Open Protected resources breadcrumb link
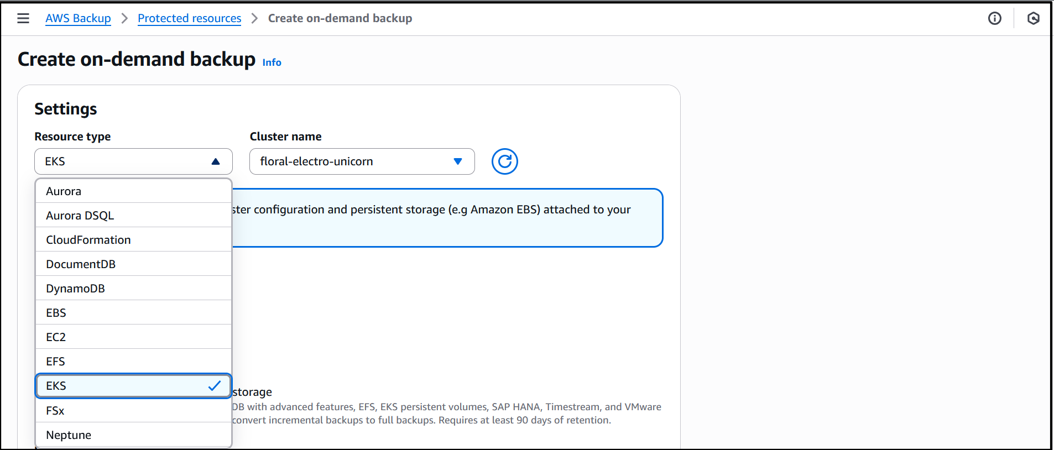1054x450 pixels. 190,18
